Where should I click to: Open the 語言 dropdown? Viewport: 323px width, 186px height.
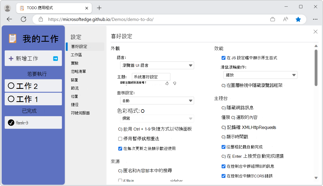(x=157, y=65)
